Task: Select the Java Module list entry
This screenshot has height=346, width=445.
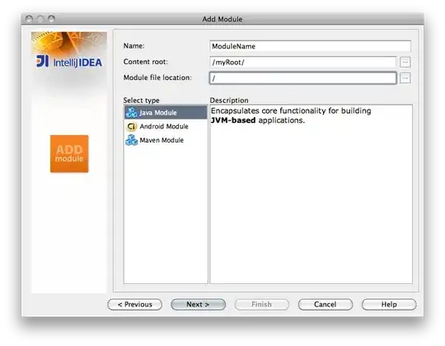Action: (166, 112)
